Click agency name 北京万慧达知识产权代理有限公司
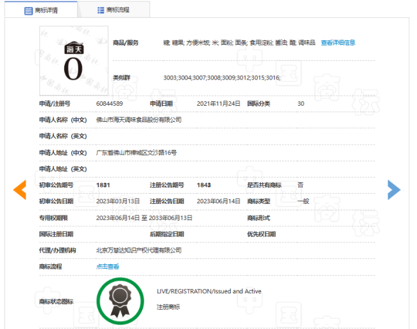 [139, 250]
